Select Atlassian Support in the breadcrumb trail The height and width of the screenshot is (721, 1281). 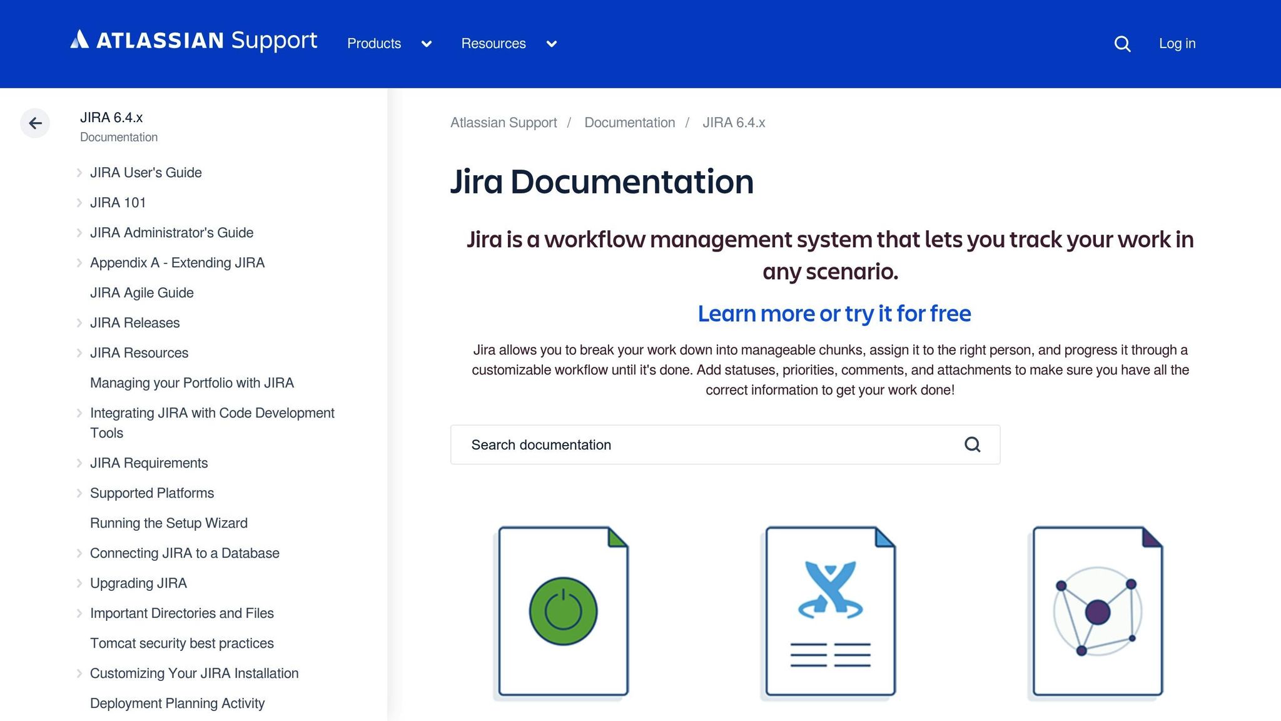click(503, 123)
